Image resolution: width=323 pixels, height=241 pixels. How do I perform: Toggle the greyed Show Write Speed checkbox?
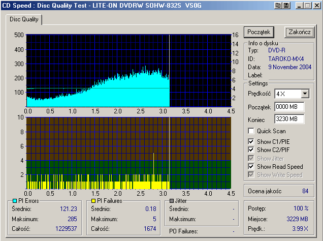pyautogui.click(x=251, y=174)
